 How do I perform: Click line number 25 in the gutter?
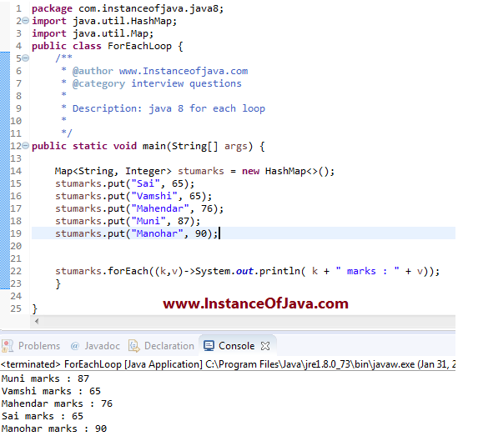point(16,308)
